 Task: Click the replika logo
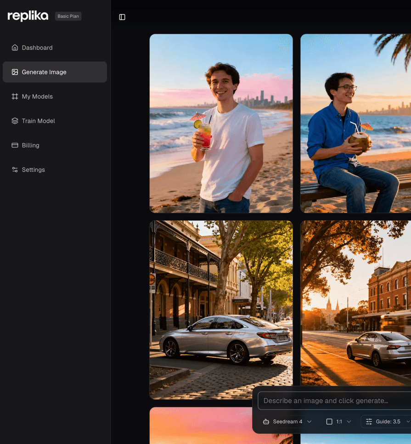(x=27, y=16)
